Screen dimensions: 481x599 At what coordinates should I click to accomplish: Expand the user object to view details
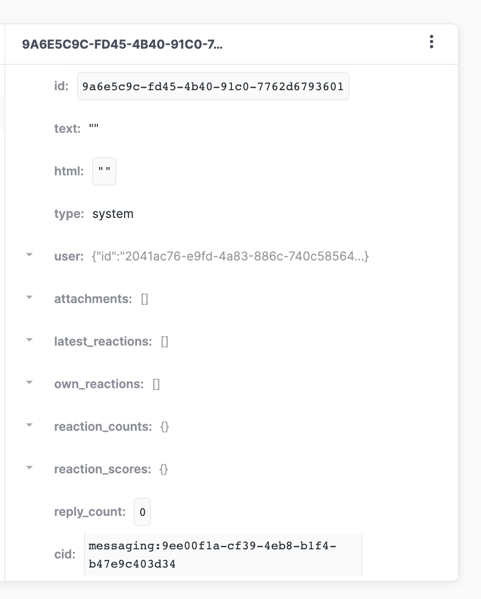tap(29, 254)
